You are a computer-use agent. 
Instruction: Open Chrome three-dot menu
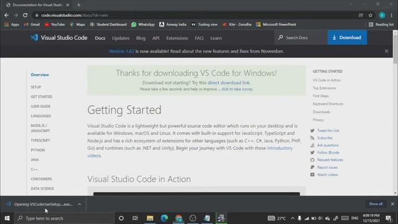point(391,15)
